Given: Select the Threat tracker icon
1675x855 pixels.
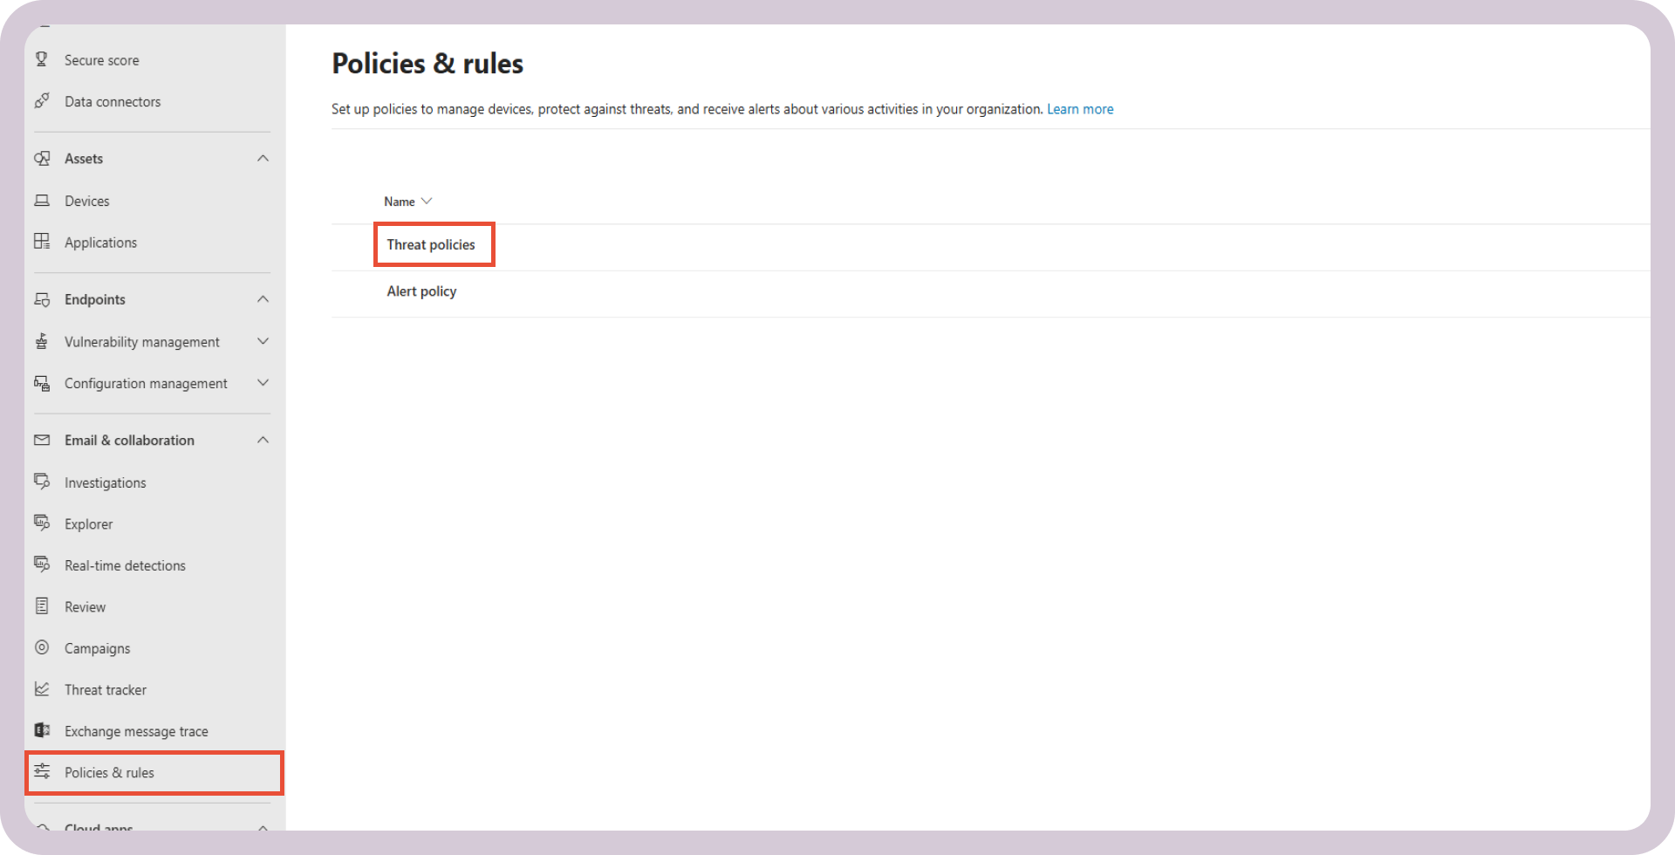Looking at the screenshot, I should pyautogui.click(x=41, y=689).
